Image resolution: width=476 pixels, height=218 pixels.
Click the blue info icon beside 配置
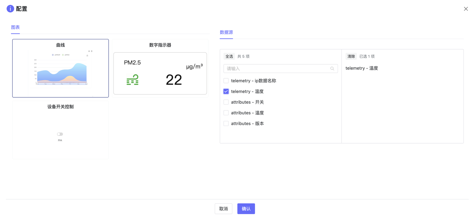point(10,9)
